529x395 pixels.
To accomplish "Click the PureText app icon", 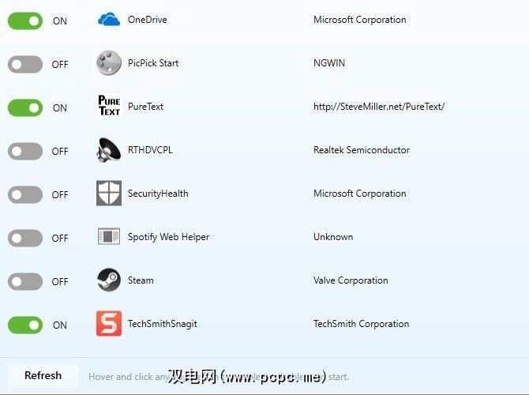I will click(109, 107).
